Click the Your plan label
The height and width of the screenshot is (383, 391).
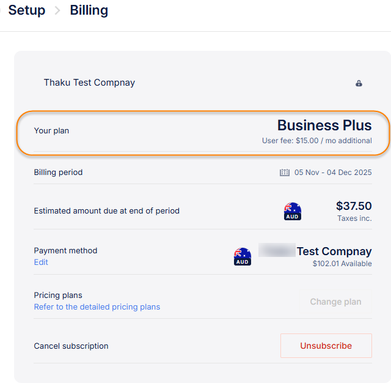coord(51,131)
